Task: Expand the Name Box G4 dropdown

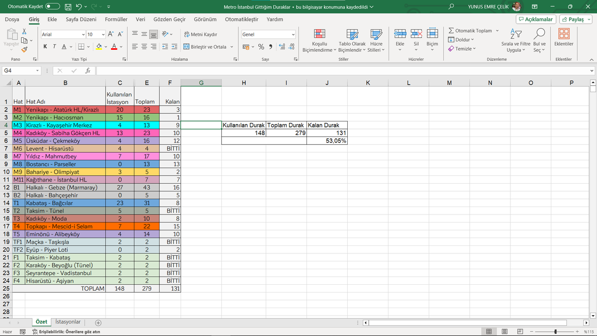Action: (37, 71)
